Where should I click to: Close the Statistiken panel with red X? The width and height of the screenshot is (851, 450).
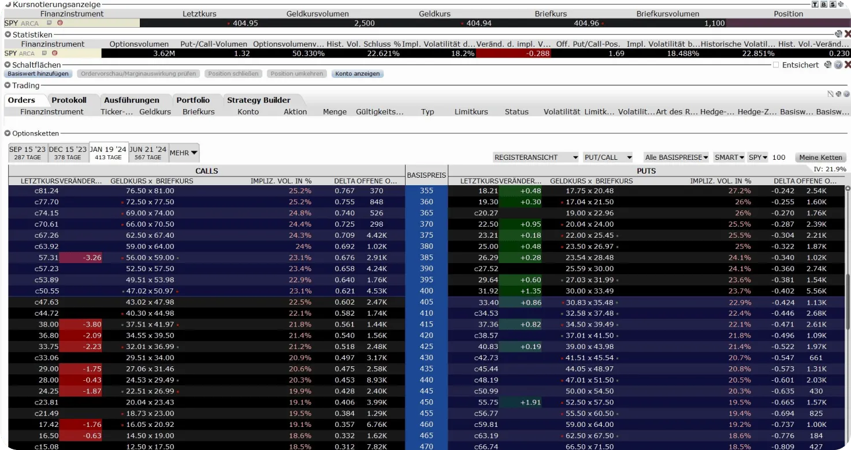pyautogui.click(x=848, y=34)
